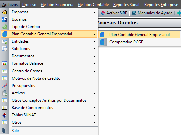This screenshot has width=181, height=135.
Task: Expand the Centro de Costos submenu arrow
Action: click(x=94, y=71)
